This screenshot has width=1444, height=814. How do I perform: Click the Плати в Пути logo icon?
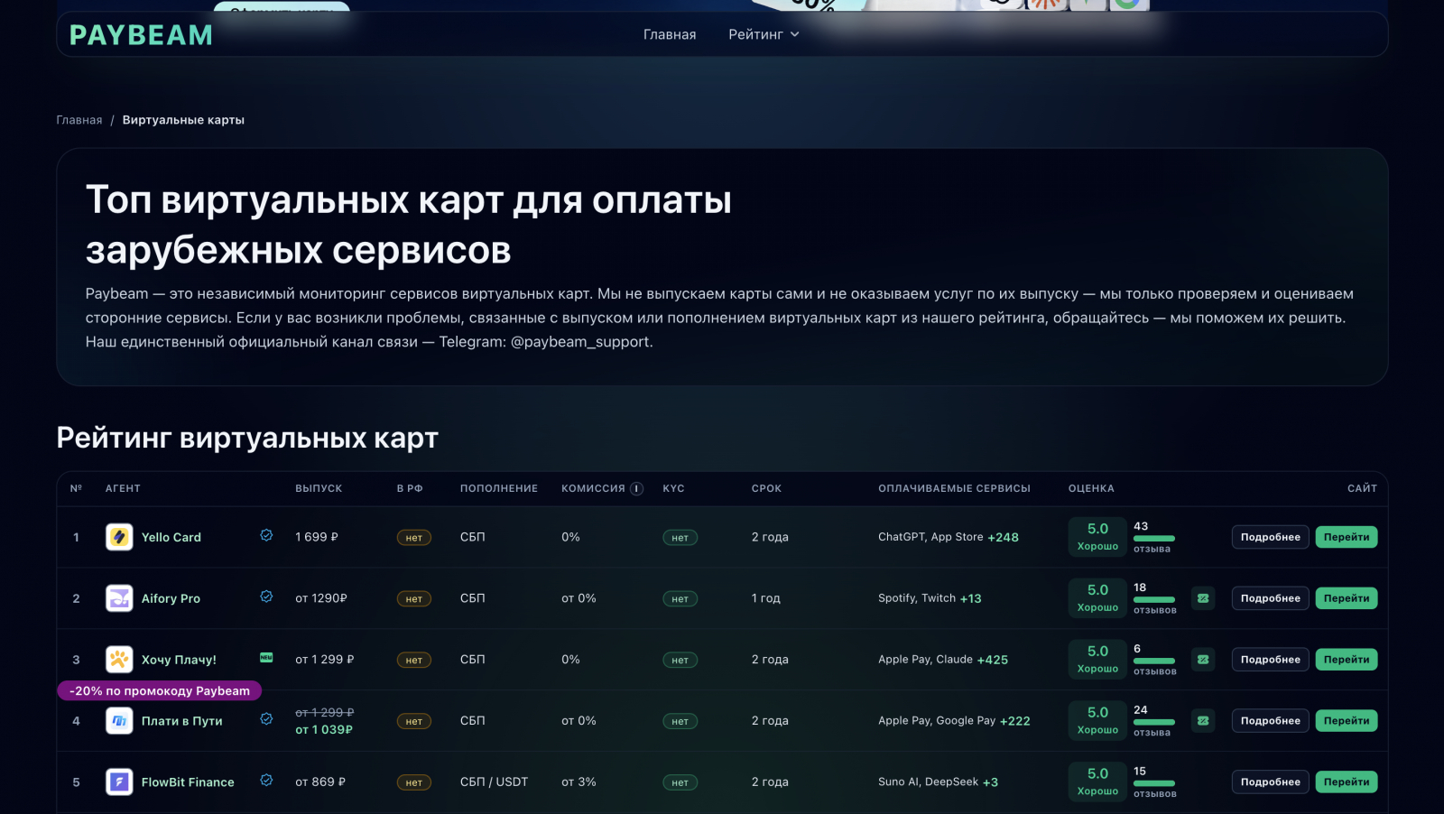pos(119,721)
